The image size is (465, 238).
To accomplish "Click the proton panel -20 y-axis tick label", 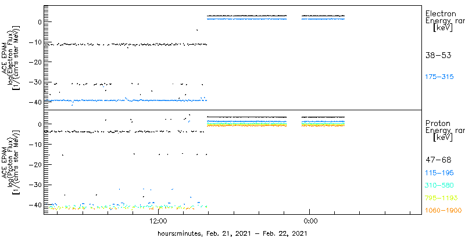I will pyautogui.click(x=36, y=165).
